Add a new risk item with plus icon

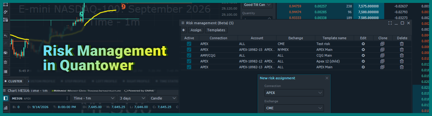(x=184, y=30)
